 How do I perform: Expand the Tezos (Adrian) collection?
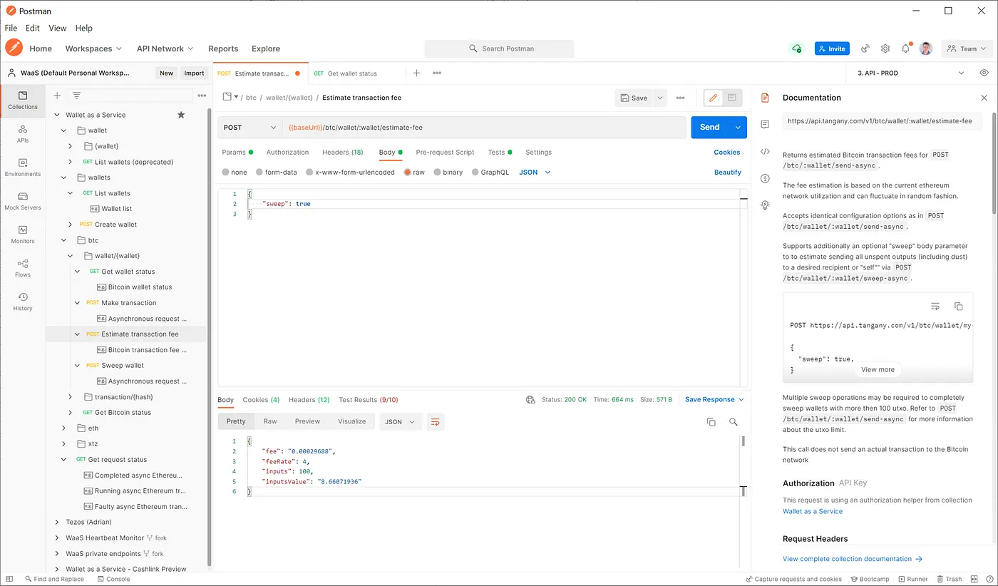[57, 522]
